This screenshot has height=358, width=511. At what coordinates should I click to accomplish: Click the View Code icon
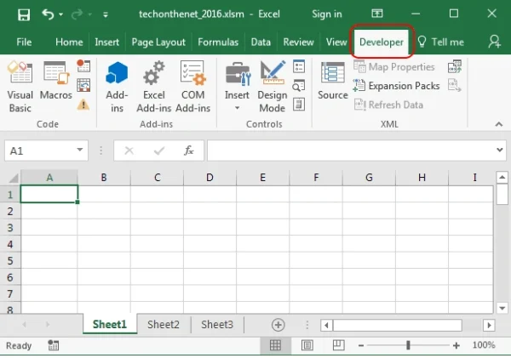[x=299, y=86]
